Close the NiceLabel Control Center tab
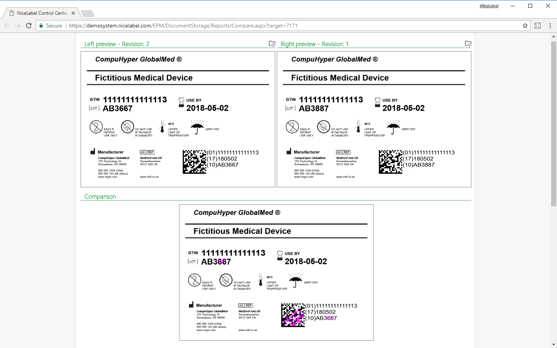Viewport: 557px width, 348px height. click(73, 13)
